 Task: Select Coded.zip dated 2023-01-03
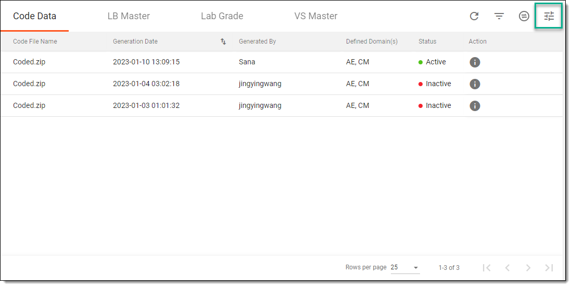[29, 105]
